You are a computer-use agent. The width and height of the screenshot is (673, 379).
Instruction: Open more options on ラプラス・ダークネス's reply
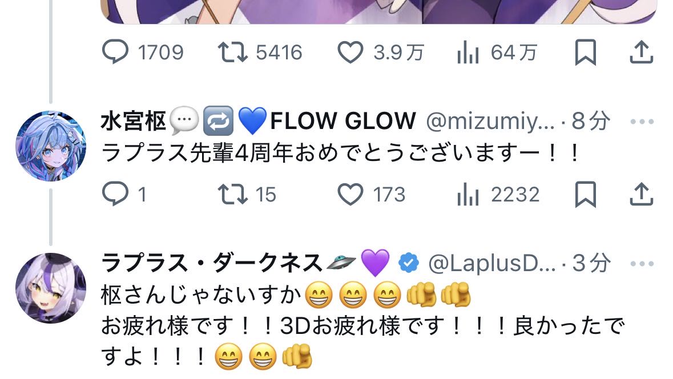point(642,263)
